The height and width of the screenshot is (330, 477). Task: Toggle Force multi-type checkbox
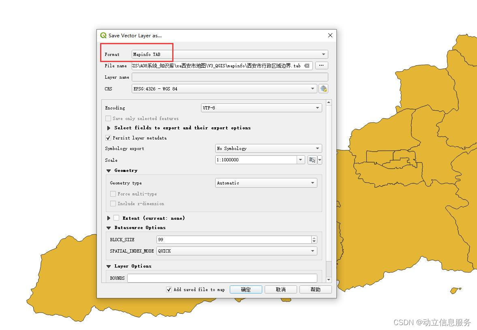113,194
